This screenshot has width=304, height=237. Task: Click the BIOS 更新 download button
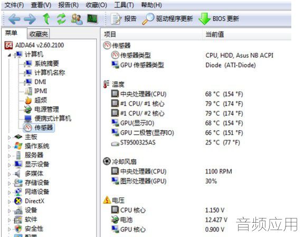[218, 19]
